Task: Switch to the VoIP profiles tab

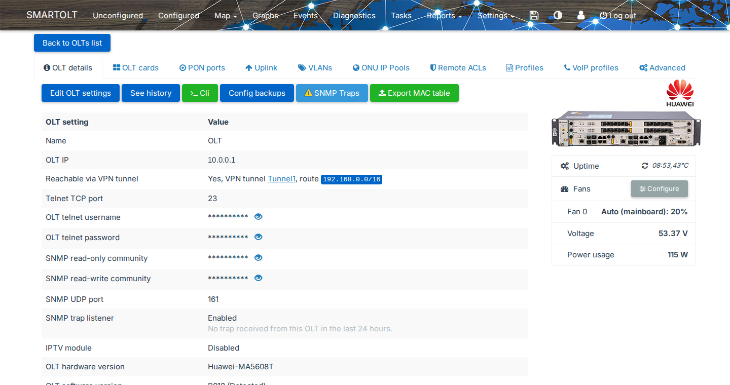Action: (591, 68)
